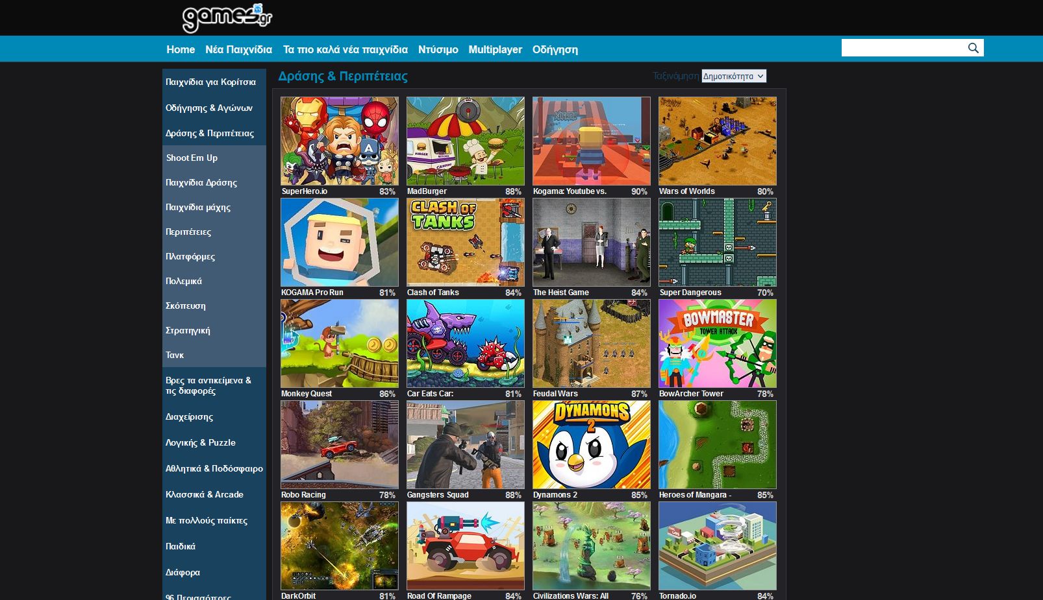Open the Clash of Tanks thumbnail
Image resolution: width=1043 pixels, height=600 pixels.
coord(466,243)
